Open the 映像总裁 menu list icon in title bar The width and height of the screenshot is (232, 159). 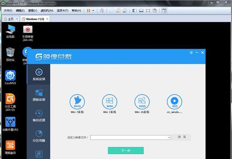click(x=191, y=52)
